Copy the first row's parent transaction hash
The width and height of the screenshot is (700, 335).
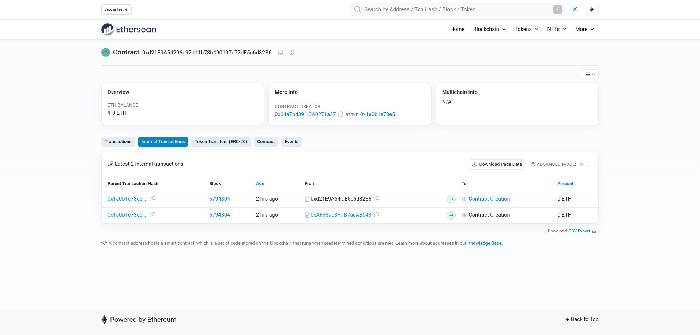coord(153,199)
